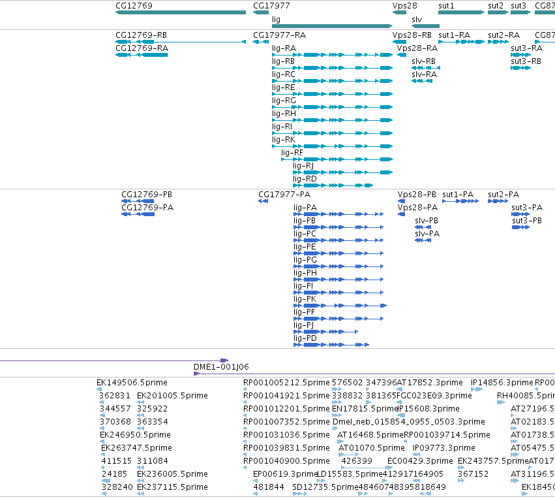
Task: Select protein CG17977-PA
Action: tap(263, 201)
